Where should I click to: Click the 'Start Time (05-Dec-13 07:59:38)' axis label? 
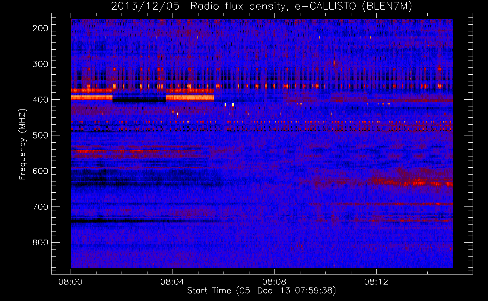click(x=261, y=290)
